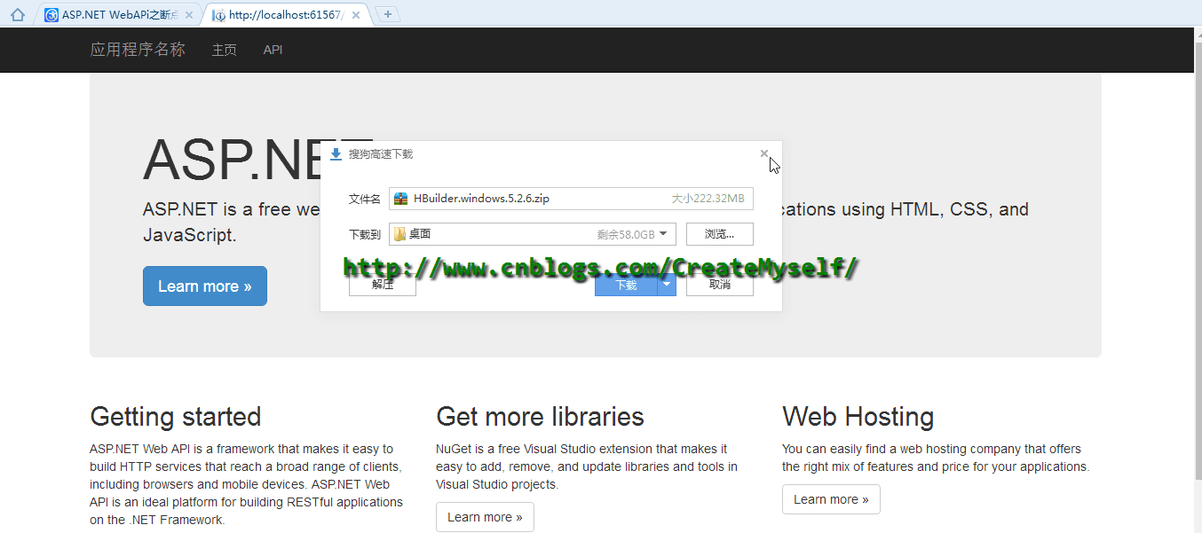The image size is (1202, 533).
Task: Click the file name field HBuilder.windows.5.2.6.zip
Action: click(533, 199)
